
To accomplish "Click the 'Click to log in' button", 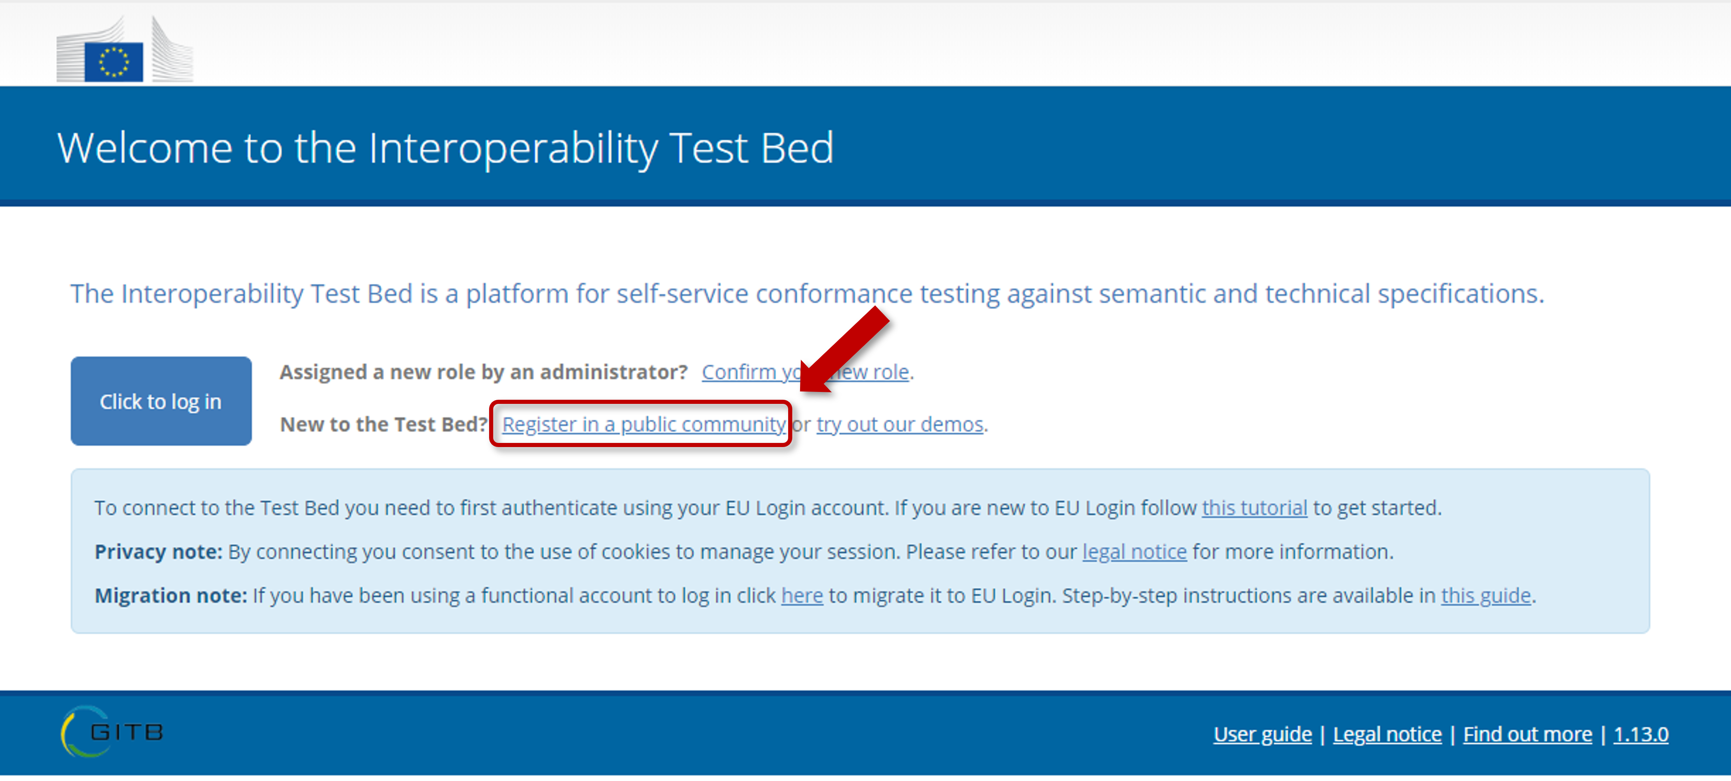I will pos(161,401).
